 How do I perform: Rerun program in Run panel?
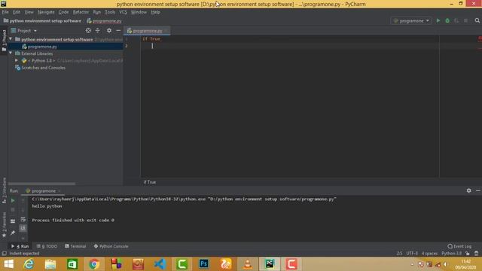point(13,201)
